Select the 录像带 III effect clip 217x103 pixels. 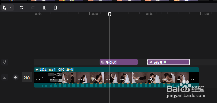click(169, 62)
